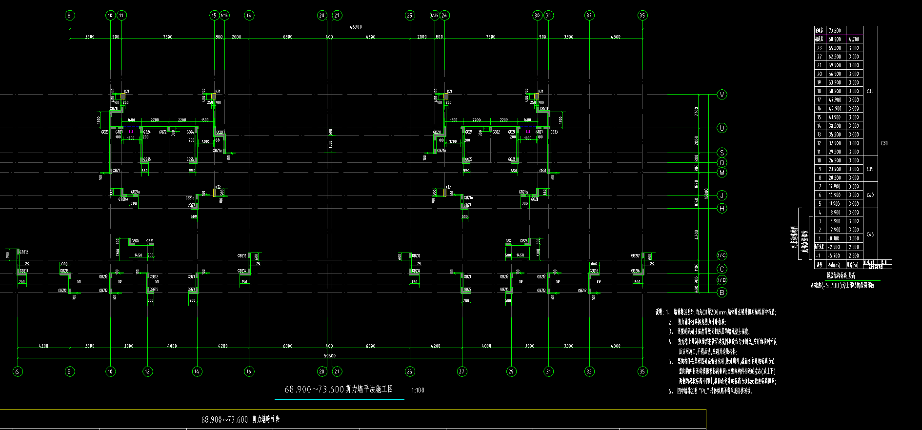Pick the row axis bubble labeled S
Image resolution: width=922 pixels, height=430 pixels.
pos(722,153)
